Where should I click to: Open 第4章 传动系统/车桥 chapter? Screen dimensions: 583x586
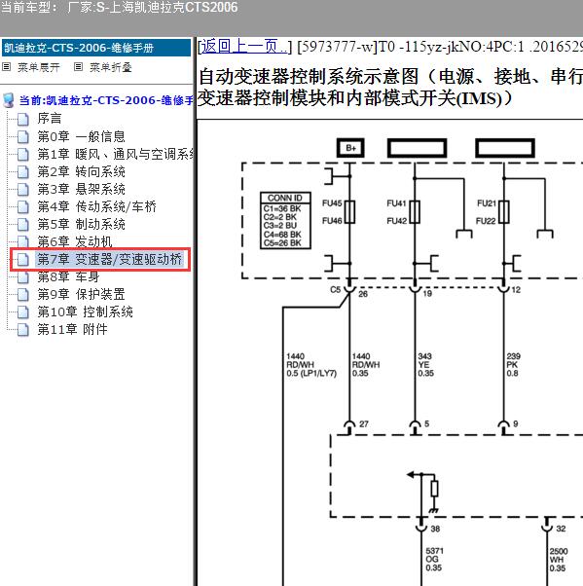pyautogui.click(x=96, y=206)
